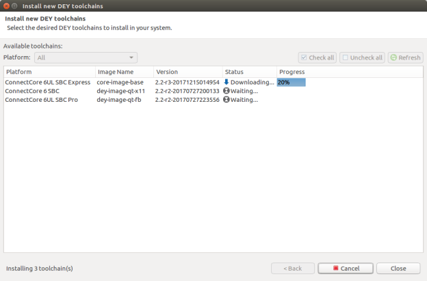The width and height of the screenshot is (427, 281).
Task: Click the Refresh button label
Action: point(409,57)
